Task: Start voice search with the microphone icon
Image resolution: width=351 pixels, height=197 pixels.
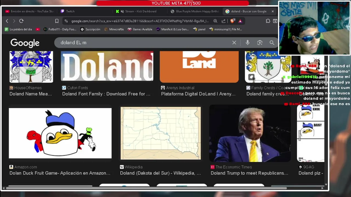Action: click(x=248, y=43)
